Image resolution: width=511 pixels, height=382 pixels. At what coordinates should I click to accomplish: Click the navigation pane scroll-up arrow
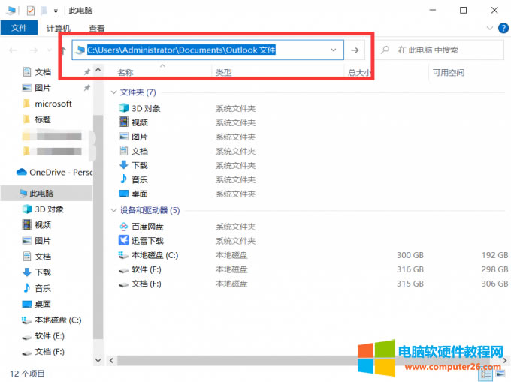click(98, 70)
